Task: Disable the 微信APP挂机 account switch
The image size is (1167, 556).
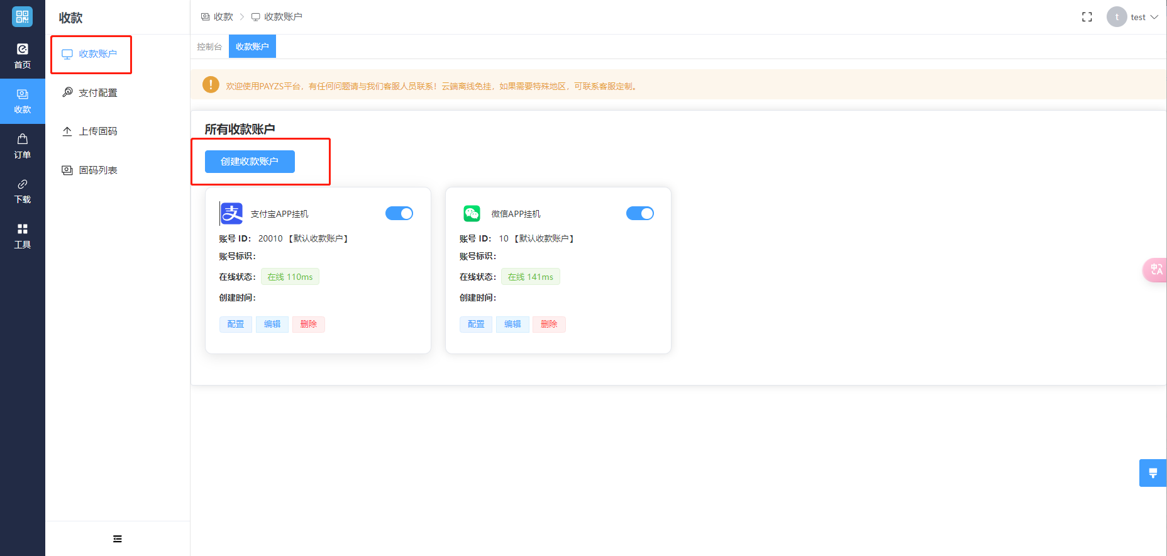Action: point(639,214)
